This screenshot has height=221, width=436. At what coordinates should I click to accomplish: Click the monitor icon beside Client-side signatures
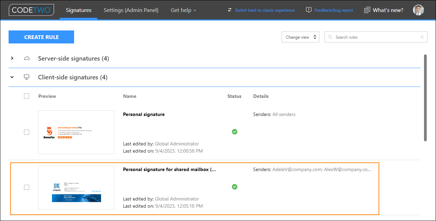click(x=26, y=77)
